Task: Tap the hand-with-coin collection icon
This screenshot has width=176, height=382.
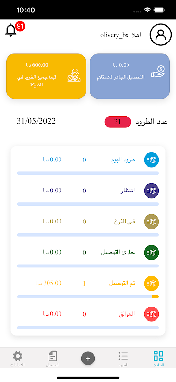Action: click(158, 72)
